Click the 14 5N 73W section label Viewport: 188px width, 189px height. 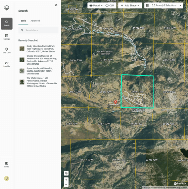coord(170,28)
